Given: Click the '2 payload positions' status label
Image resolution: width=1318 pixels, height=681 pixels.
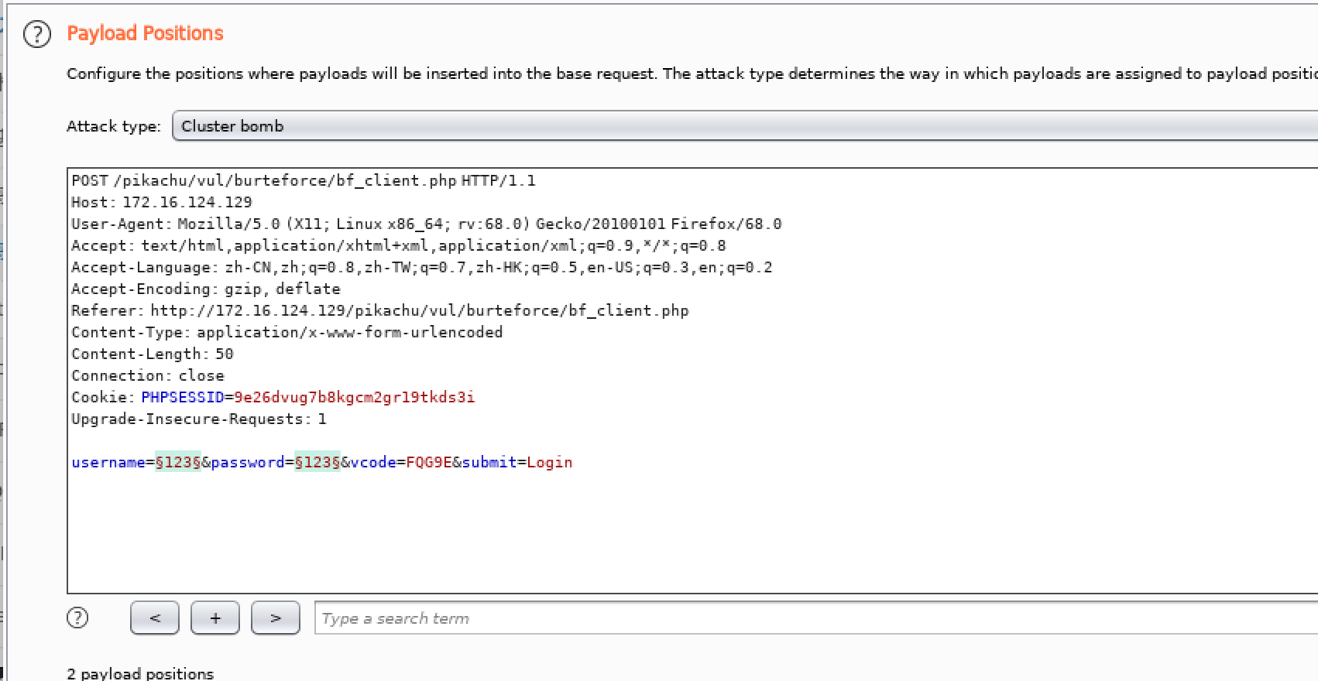Looking at the screenshot, I should coord(140,673).
